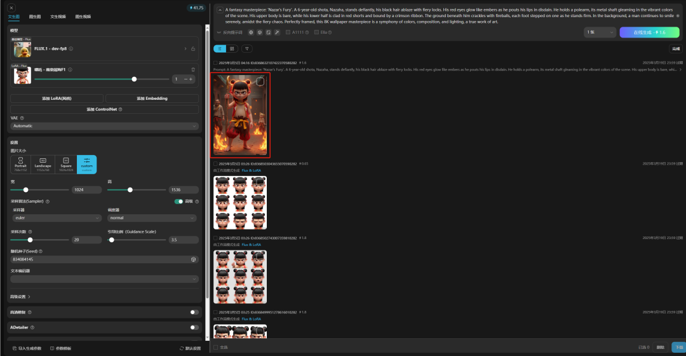Click the 参数模板 parameter template button

tap(60, 348)
